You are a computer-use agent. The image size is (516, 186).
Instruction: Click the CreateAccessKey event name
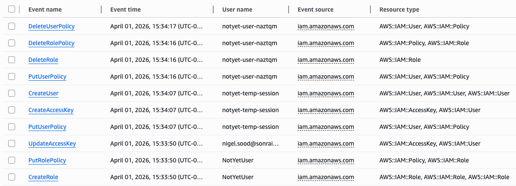tap(51, 110)
